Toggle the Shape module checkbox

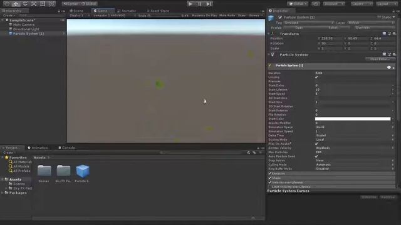tap(270, 177)
